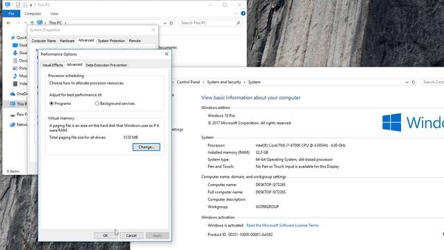
Task: Open the Desktop folder icon in sidebar
Action: pos(15,45)
